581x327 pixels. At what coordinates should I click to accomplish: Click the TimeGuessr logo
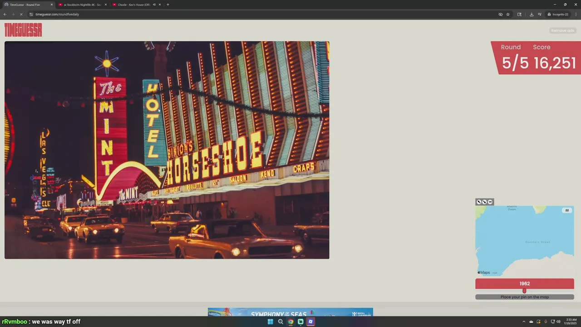point(23,30)
